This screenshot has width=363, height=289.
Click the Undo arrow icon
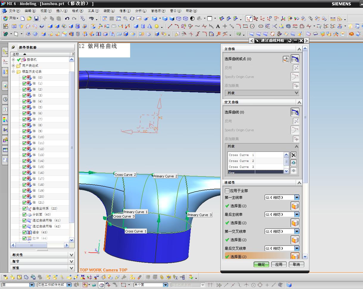click(x=67, y=18)
